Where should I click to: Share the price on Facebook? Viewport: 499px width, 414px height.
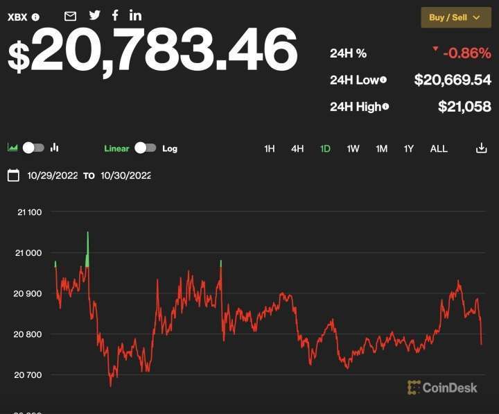coord(115,15)
